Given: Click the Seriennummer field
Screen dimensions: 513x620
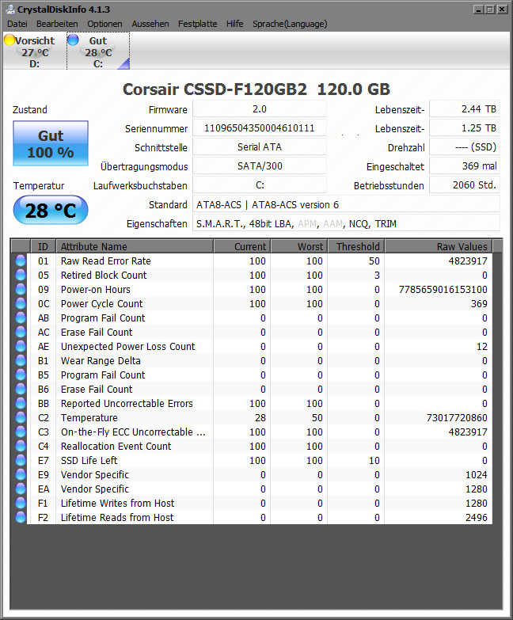Looking at the screenshot, I should pyautogui.click(x=260, y=128).
